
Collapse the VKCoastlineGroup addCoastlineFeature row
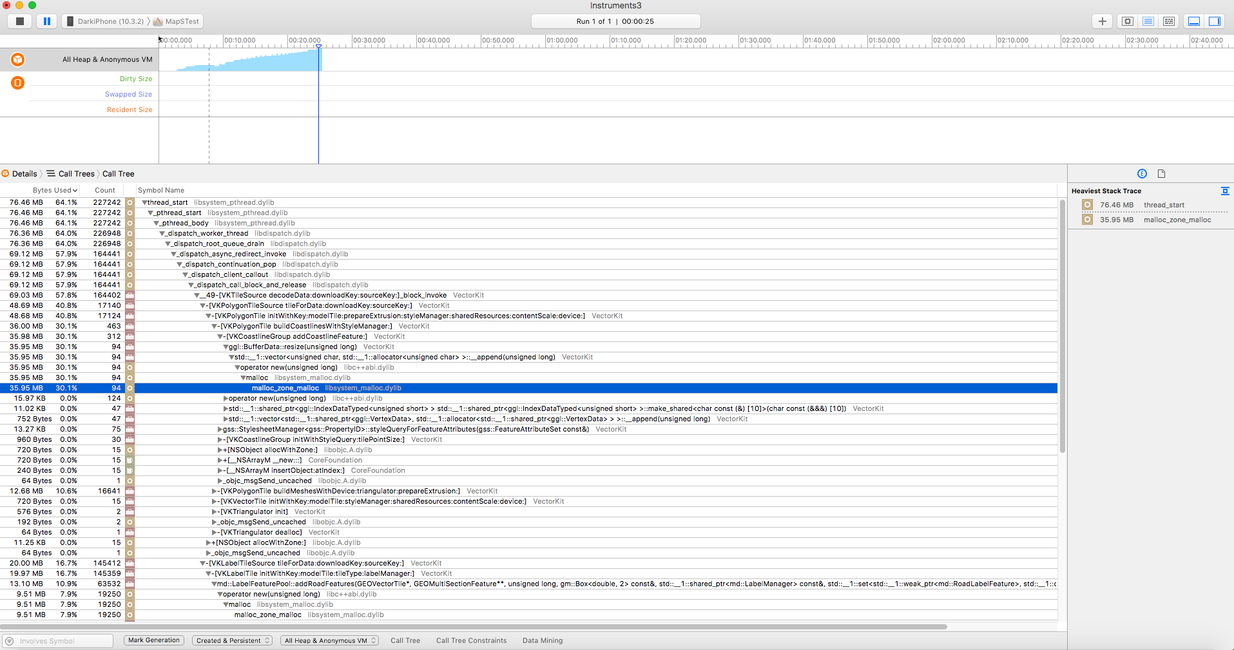click(x=220, y=336)
